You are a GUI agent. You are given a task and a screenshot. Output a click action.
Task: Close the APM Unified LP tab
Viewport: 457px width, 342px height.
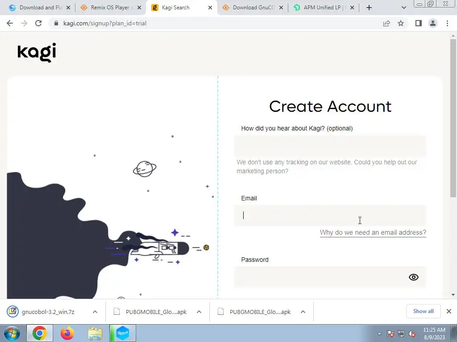[x=352, y=8]
